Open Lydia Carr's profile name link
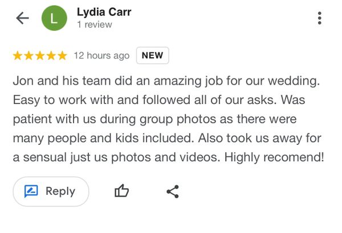Screen dimensions: 342x233 [104, 12]
